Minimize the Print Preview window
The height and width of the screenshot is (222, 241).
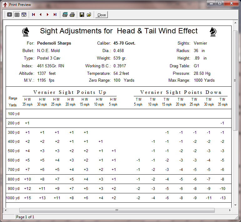coord(212,3)
